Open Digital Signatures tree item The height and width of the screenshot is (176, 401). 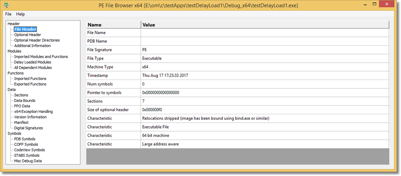pos(28,128)
